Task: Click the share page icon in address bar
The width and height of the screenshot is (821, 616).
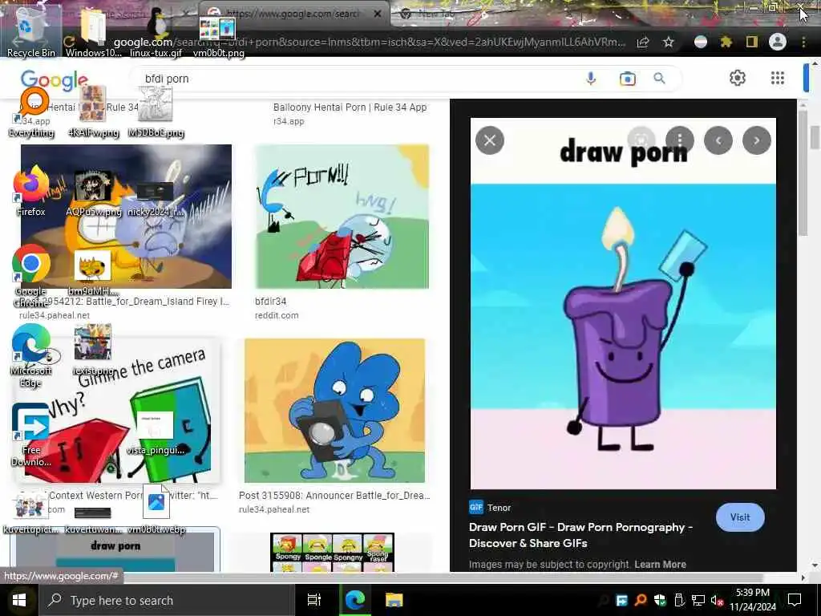Action: 643,42
